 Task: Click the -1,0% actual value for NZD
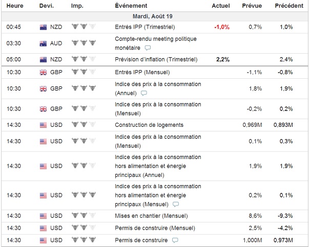point(221,26)
